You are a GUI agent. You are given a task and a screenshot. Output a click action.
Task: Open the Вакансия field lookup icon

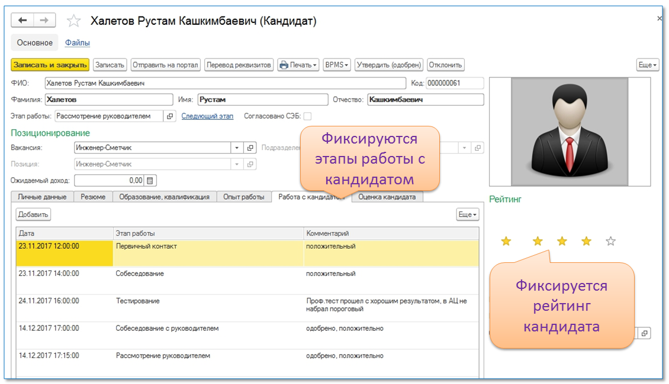pos(250,148)
